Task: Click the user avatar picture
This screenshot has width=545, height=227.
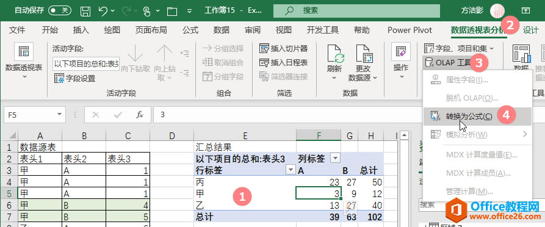Action: [497, 11]
